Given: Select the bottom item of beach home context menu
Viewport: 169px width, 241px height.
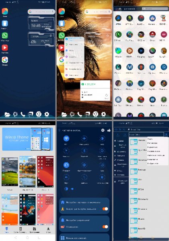Looking at the screenshot, I should 74,75.
